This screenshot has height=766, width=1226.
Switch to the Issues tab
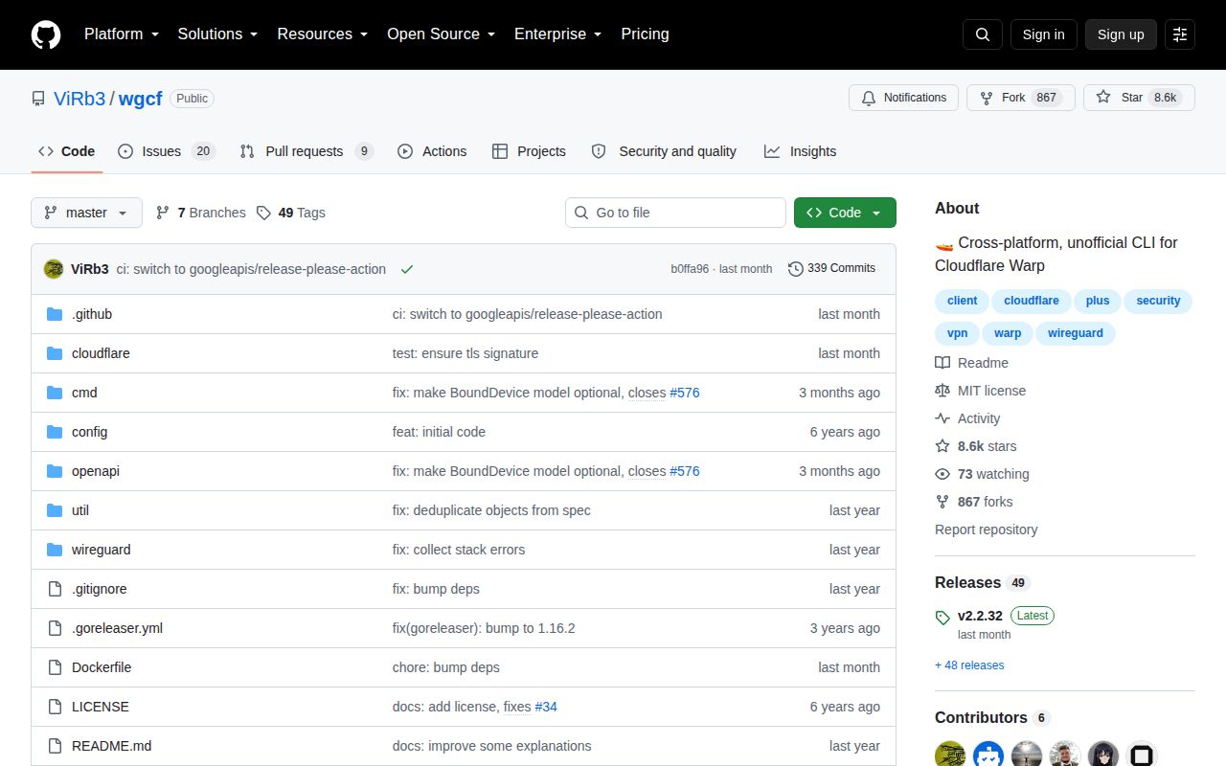coord(167,151)
